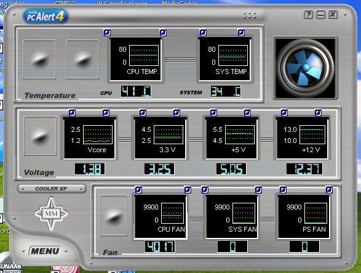Image resolution: width=361 pixels, height=273 pixels.
Task: Click the spinning blue fan graphic
Action: (x=305, y=68)
